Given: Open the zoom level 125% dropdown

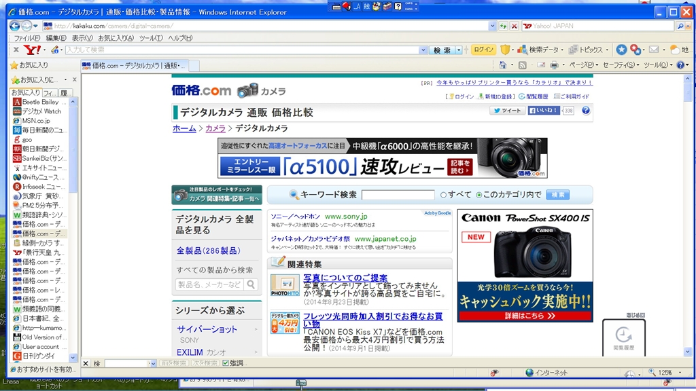Looking at the screenshot, I should click(680, 373).
